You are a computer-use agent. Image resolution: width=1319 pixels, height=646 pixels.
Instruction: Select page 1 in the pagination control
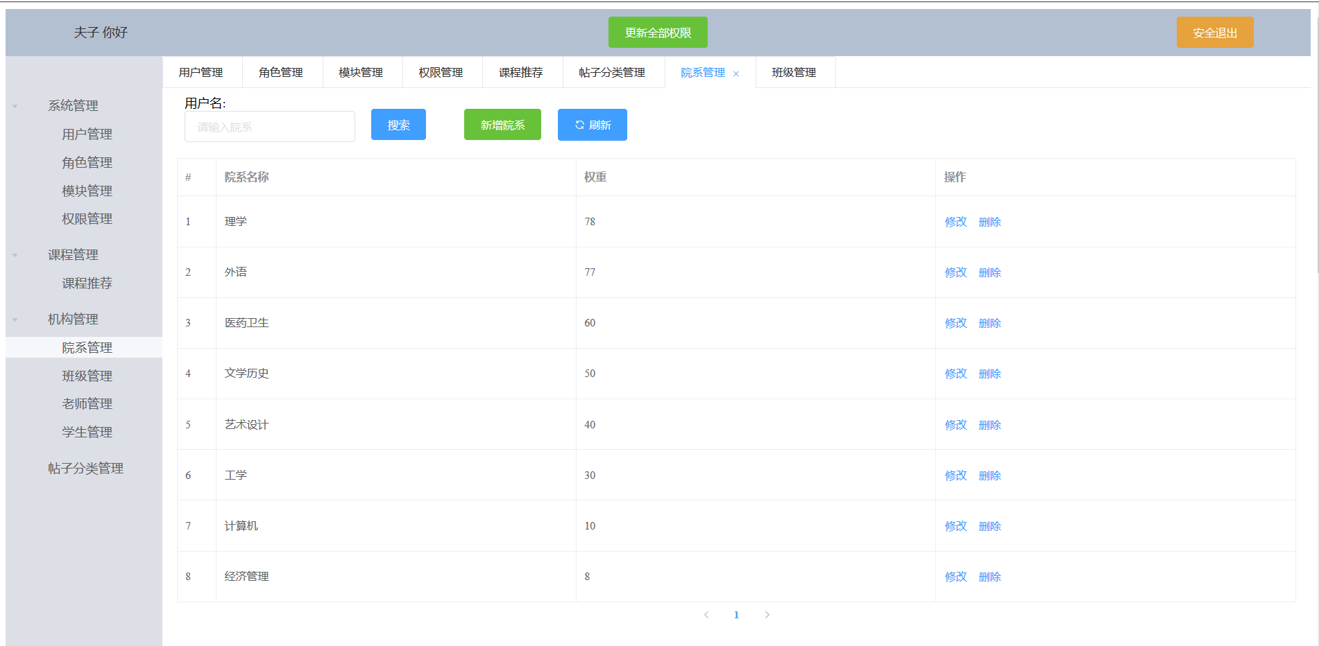coord(736,615)
